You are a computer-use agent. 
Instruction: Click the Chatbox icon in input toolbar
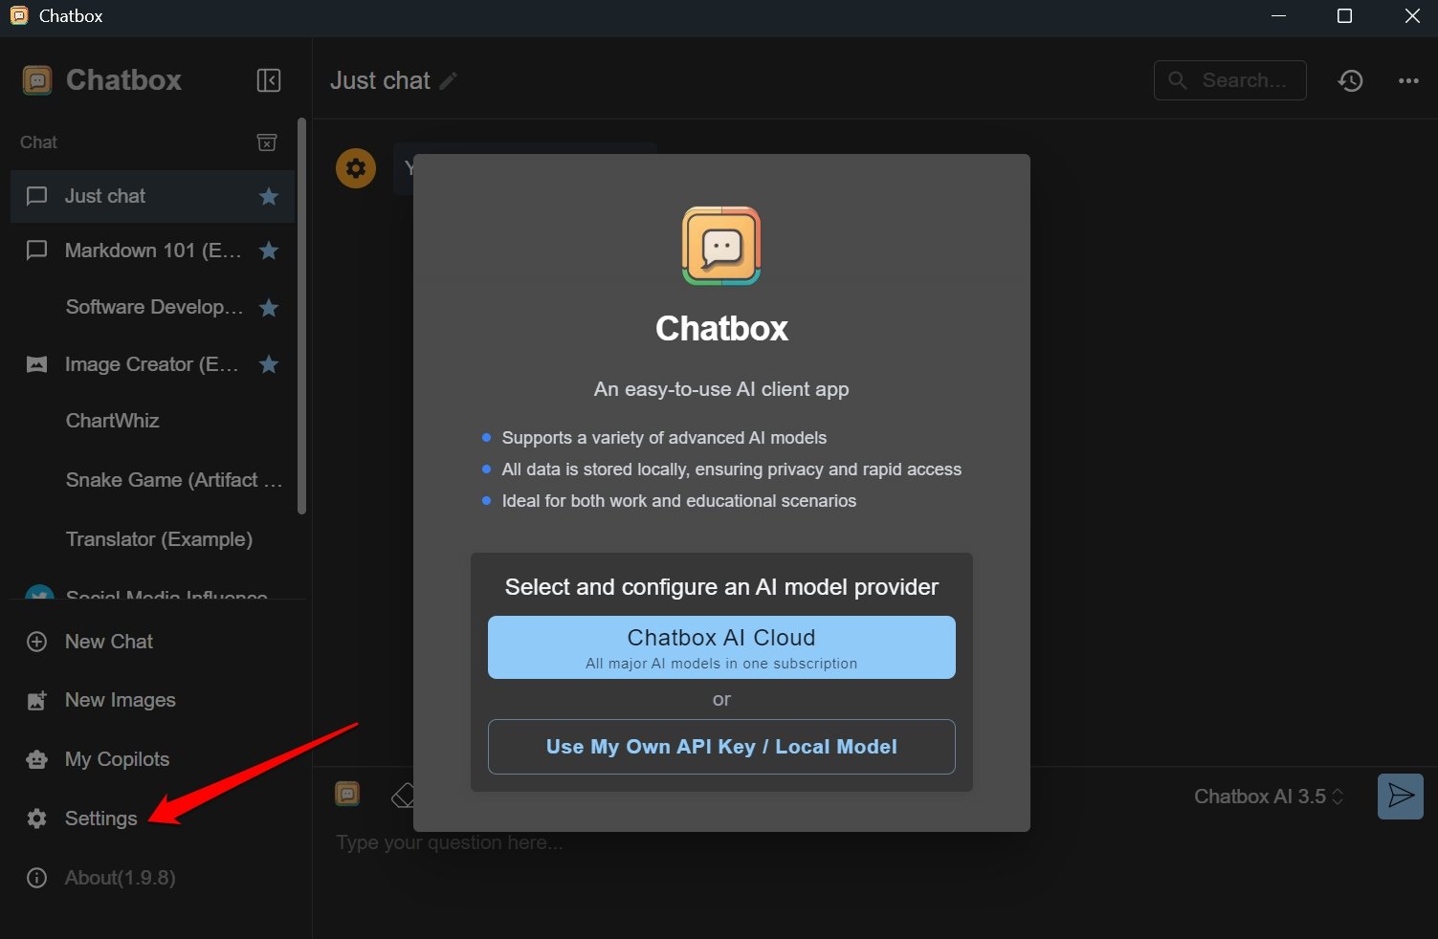point(347,794)
